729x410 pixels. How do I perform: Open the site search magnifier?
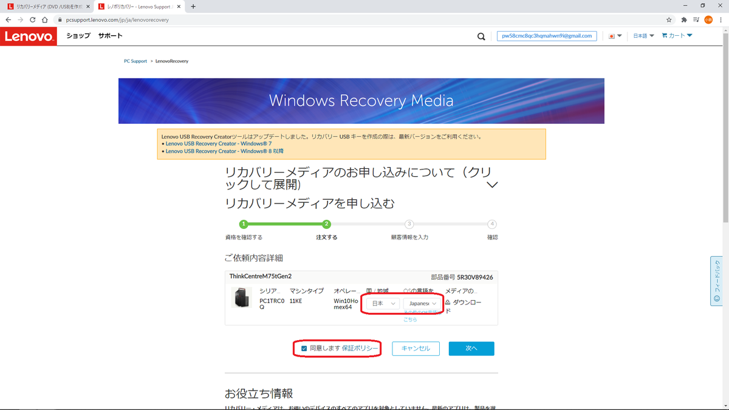click(481, 36)
